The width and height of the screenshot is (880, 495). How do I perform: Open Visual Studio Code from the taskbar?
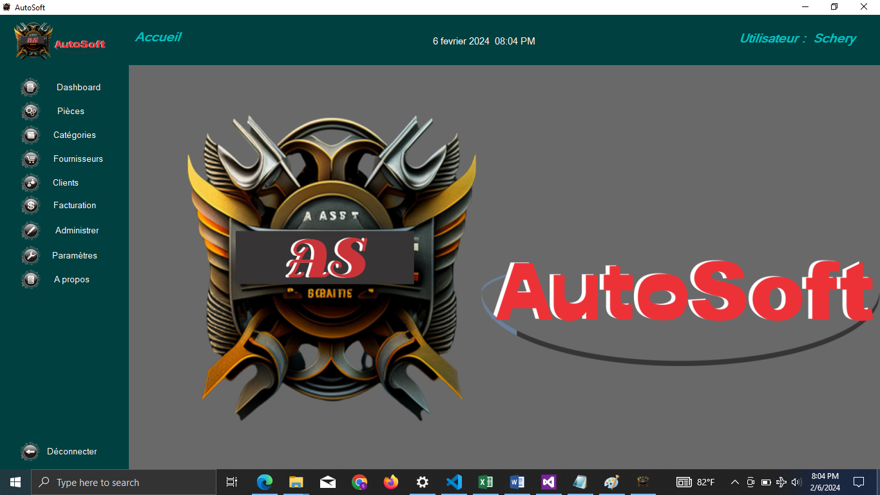point(454,482)
